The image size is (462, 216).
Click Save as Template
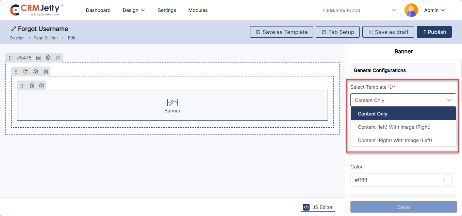point(281,32)
